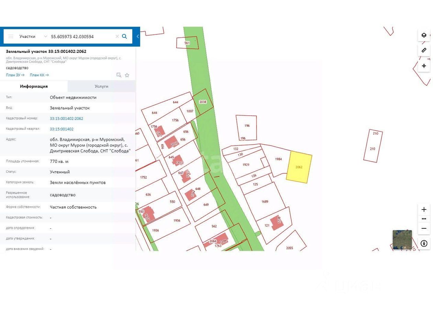
Task: Collapse the side panel with arrow
Action: tap(137, 36)
